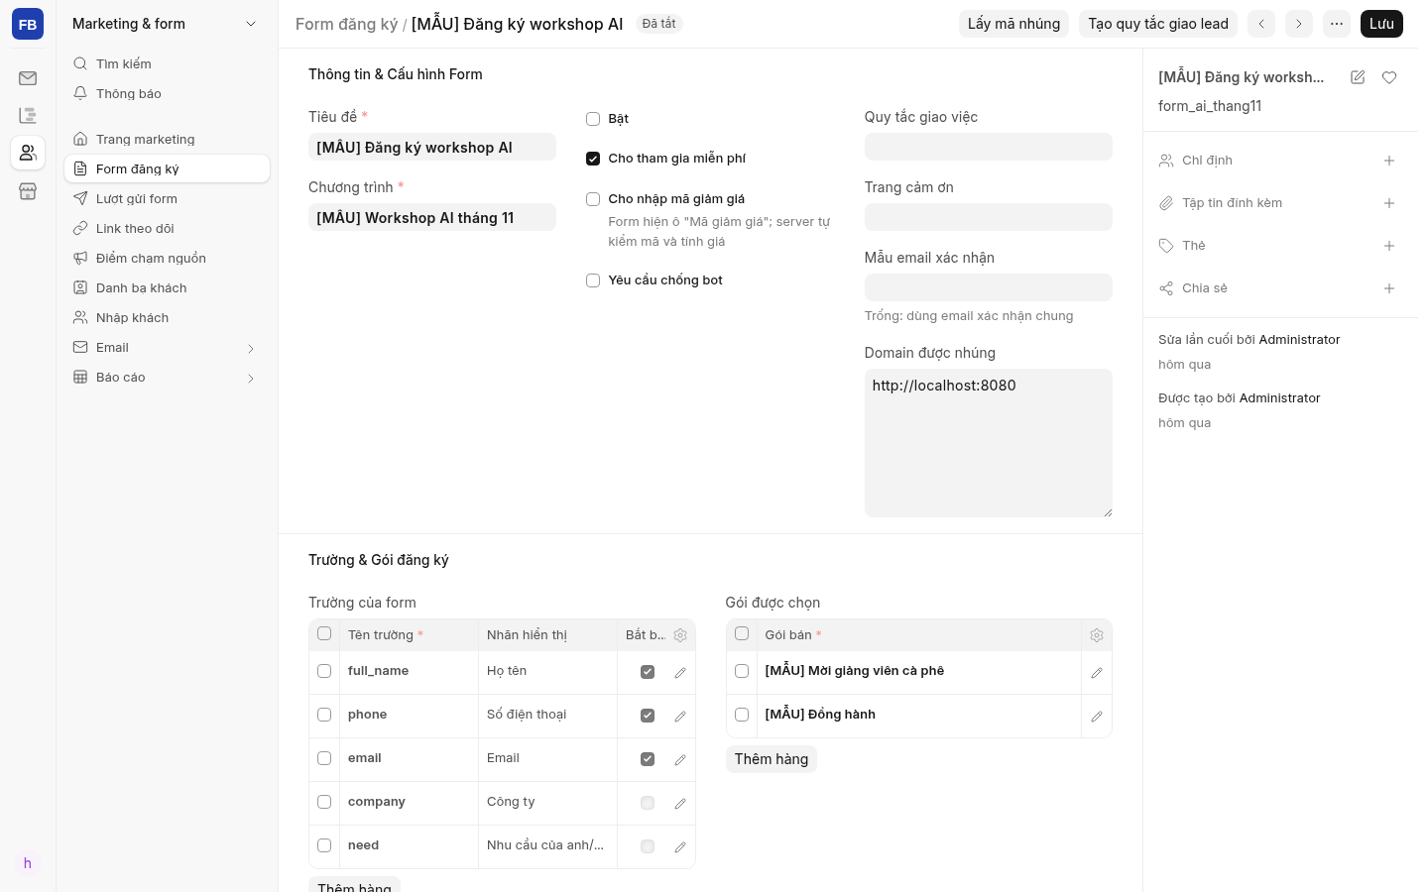Click the Lưu save button

1381,24
